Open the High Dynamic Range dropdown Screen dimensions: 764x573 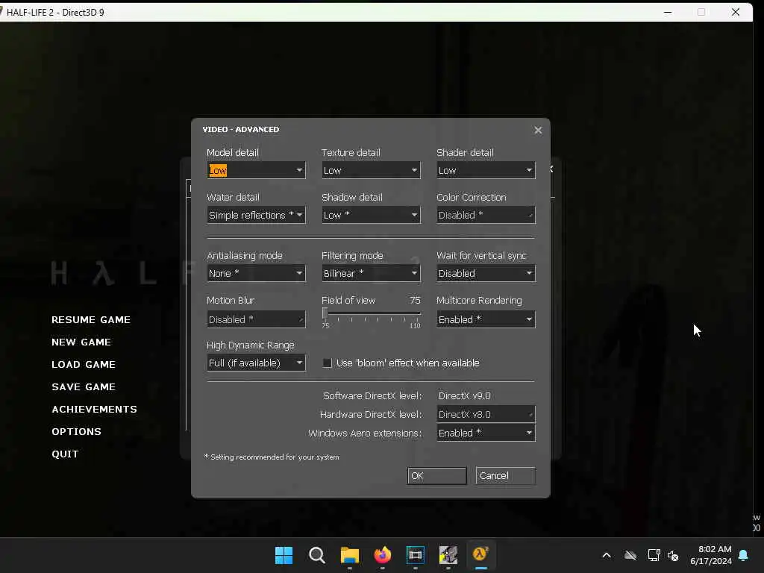[x=256, y=363]
